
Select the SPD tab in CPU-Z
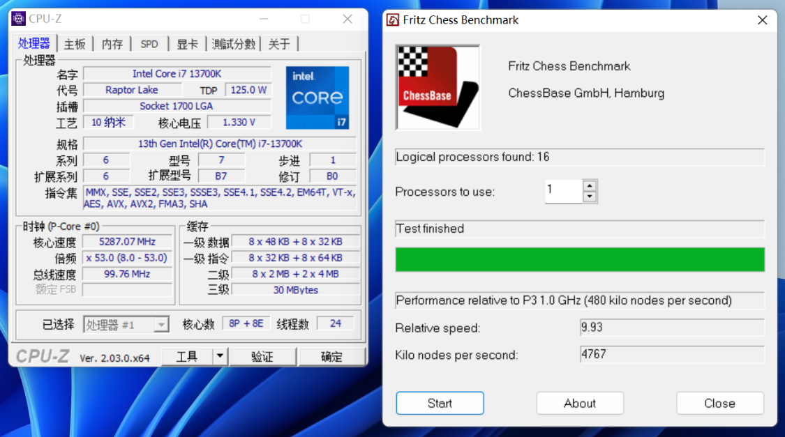click(149, 44)
